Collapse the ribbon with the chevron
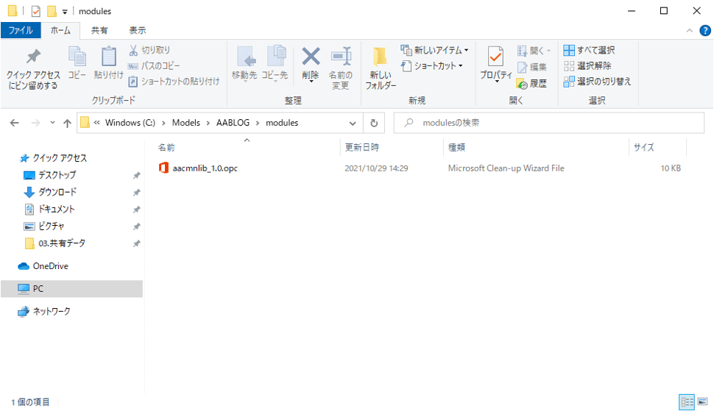Image resolution: width=714 pixels, height=411 pixels. pyautogui.click(x=690, y=30)
